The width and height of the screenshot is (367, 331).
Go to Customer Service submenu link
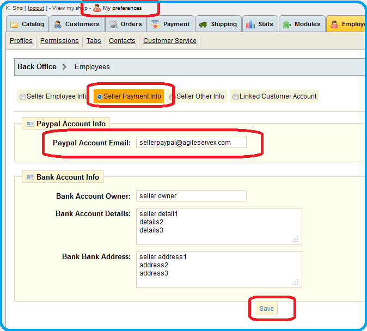[x=170, y=41]
